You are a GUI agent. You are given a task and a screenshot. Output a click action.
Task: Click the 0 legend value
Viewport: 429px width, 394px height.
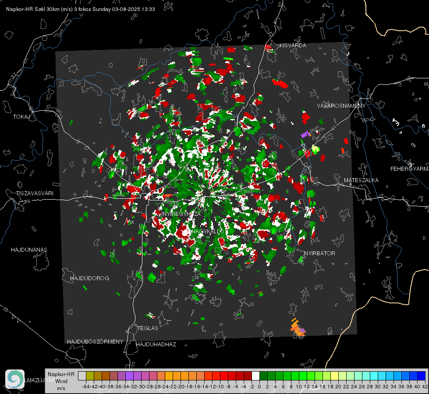tap(259, 387)
